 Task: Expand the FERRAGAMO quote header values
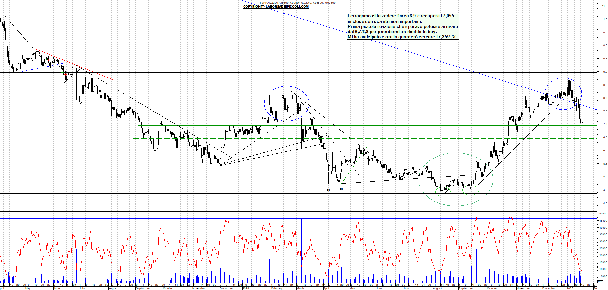tap(298, 3)
